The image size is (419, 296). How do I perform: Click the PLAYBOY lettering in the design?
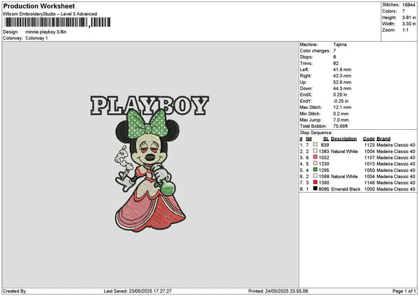(149, 105)
